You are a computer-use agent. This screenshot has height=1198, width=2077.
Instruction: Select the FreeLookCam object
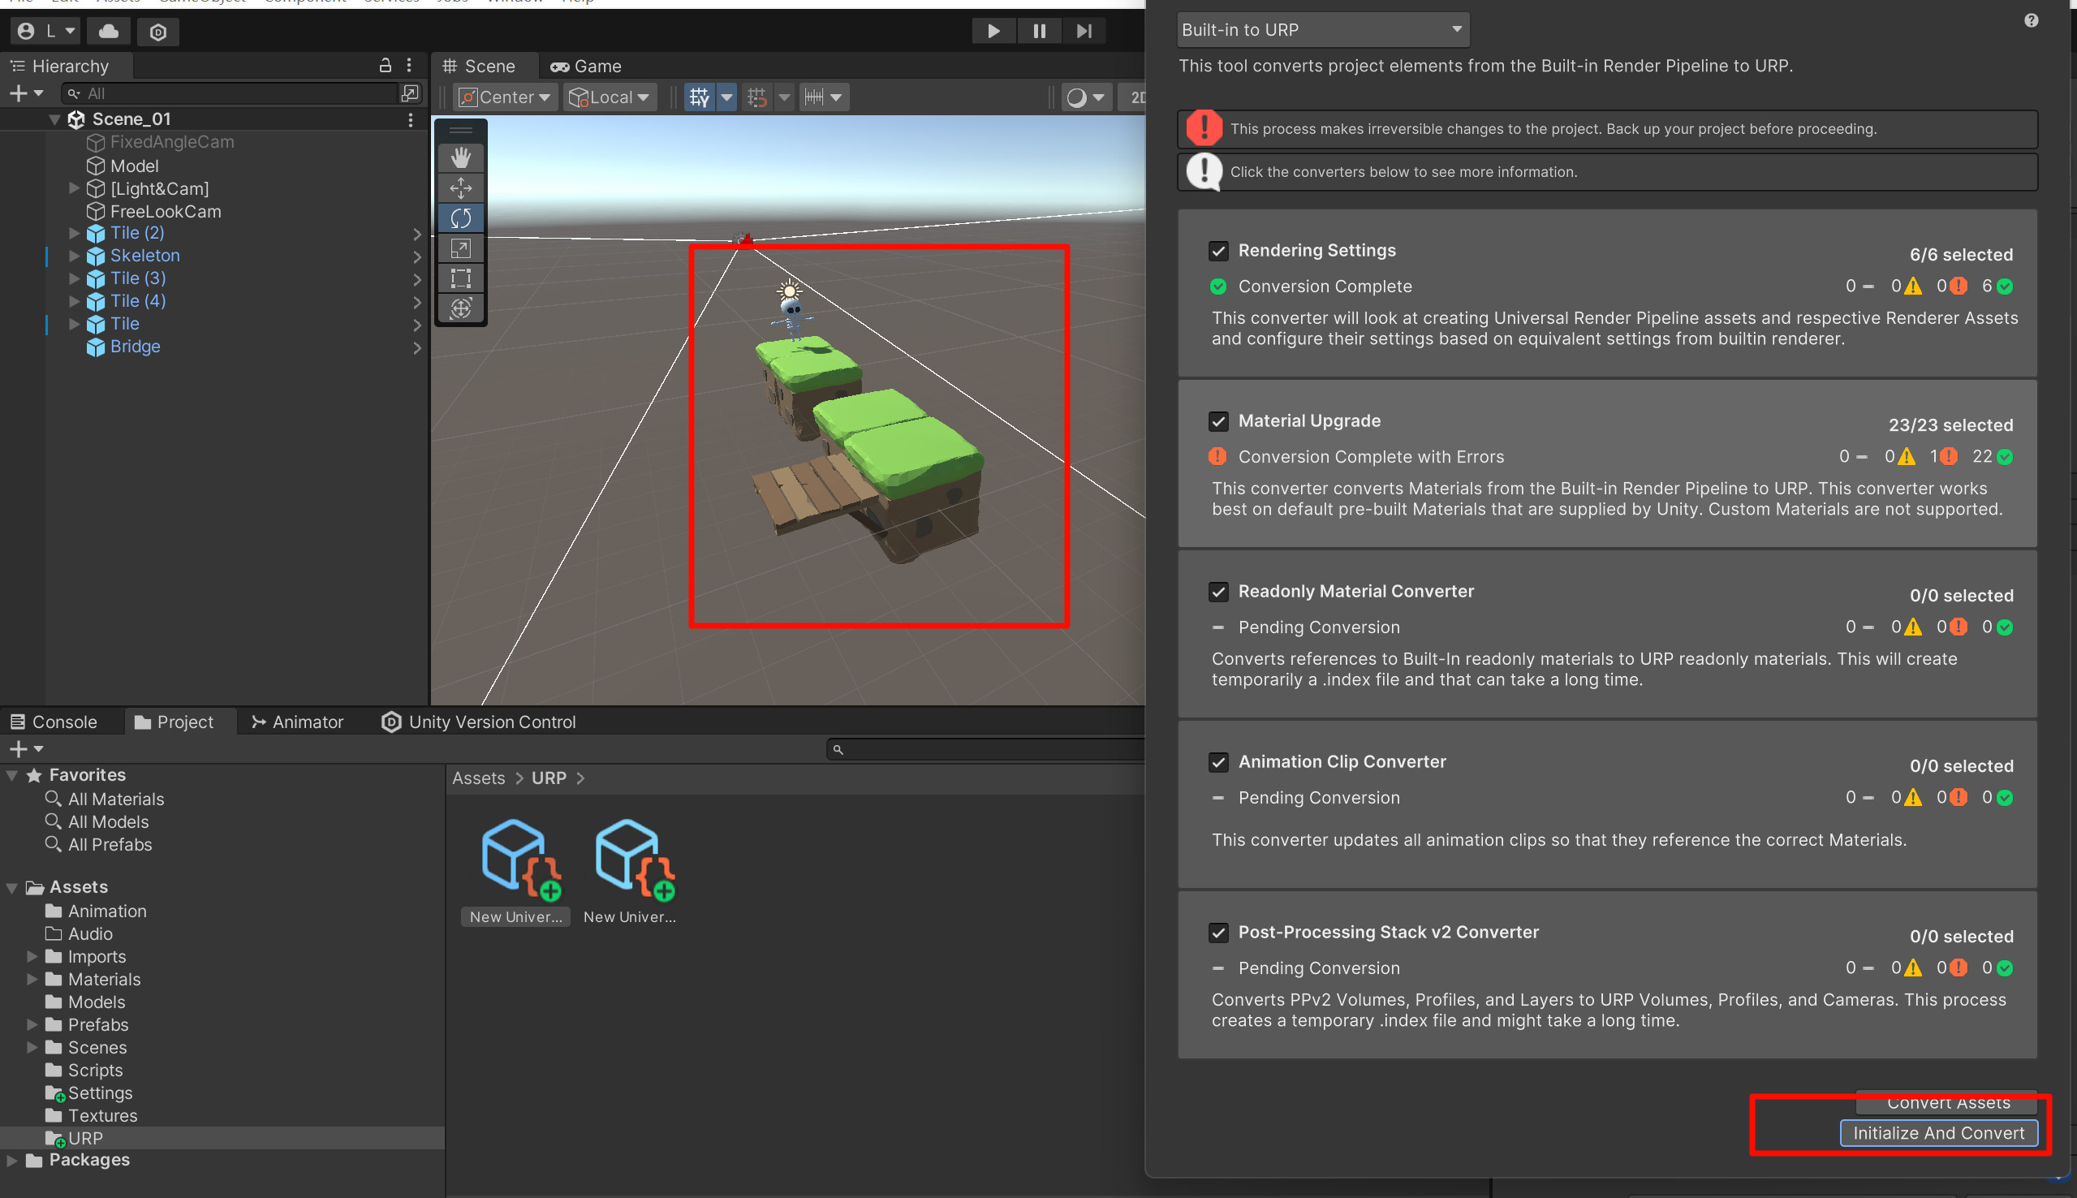coord(166,212)
